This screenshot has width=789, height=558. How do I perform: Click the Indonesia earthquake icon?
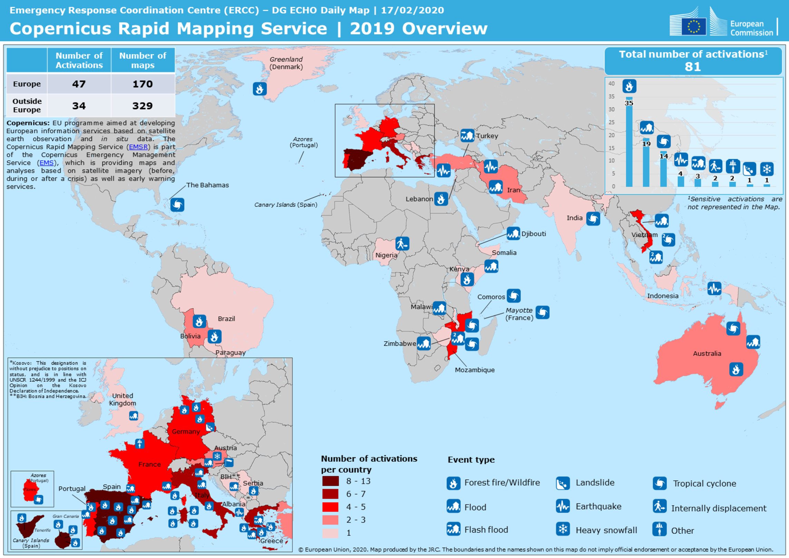pos(714,288)
